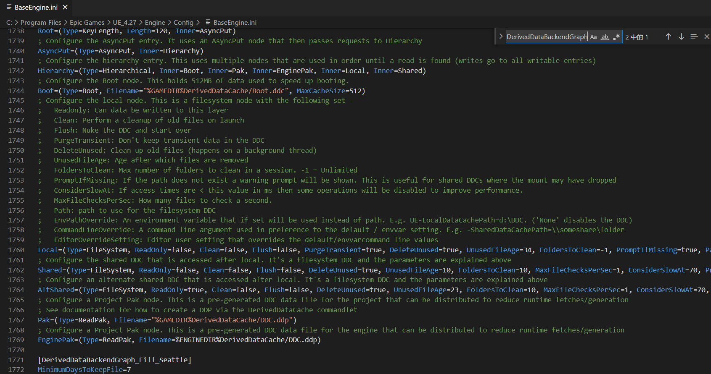Click line number 1772
Viewport: 711px width, 374px height.
(x=16, y=370)
